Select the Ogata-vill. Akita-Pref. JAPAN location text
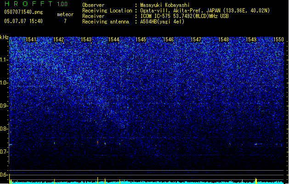The height and width of the screenshot is (184, 289). tap(205, 11)
